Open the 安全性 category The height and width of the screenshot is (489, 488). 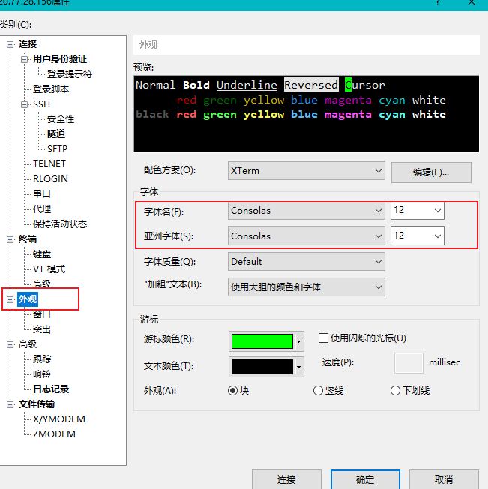(x=61, y=119)
